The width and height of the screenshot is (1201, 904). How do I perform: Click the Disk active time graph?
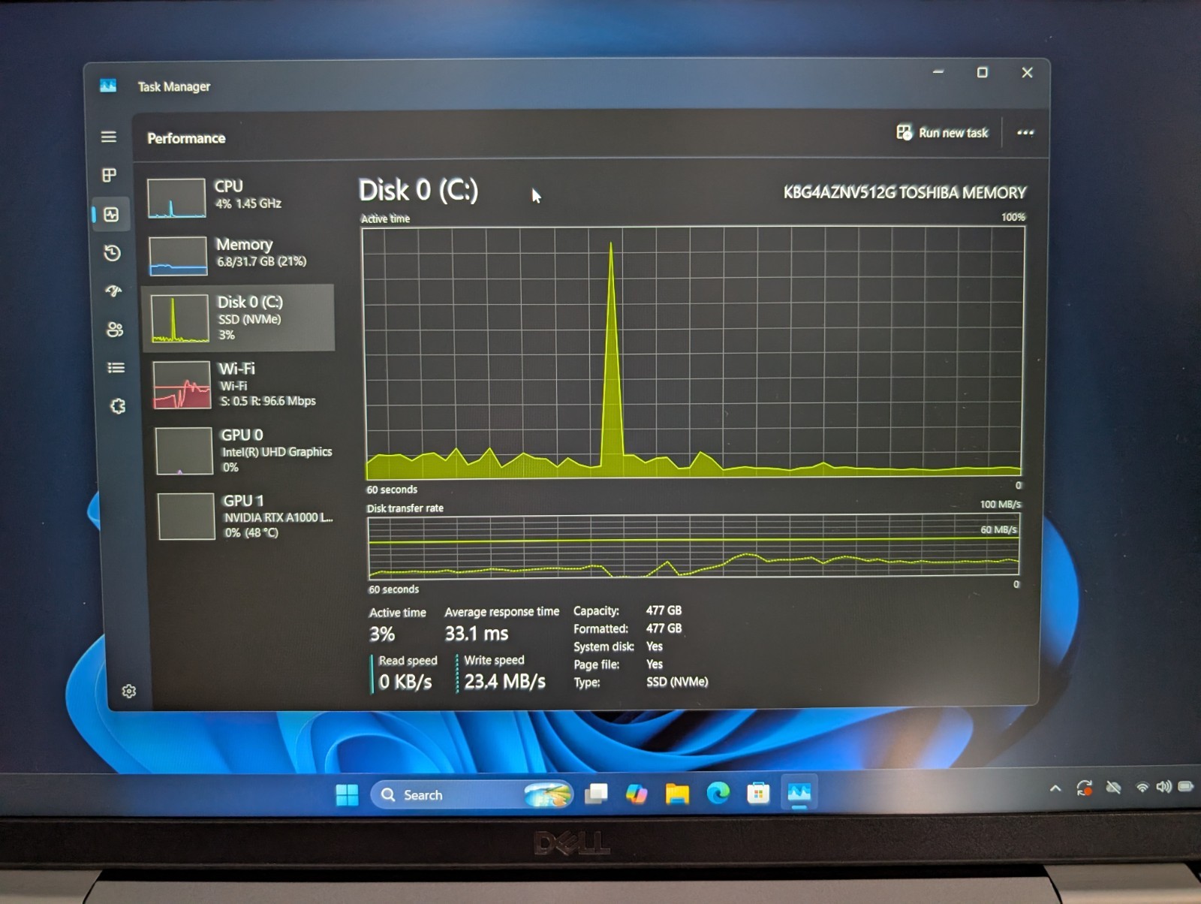point(693,352)
